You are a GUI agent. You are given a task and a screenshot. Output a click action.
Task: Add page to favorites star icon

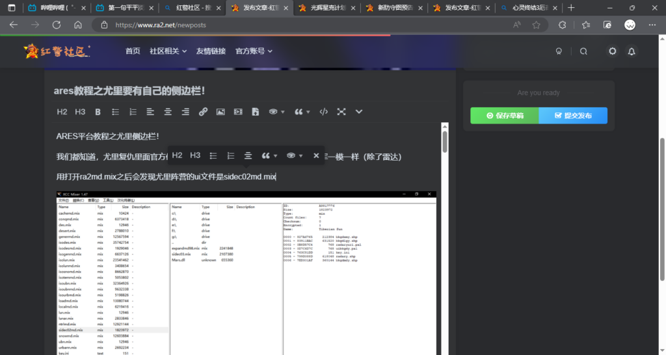coord(537,25)
